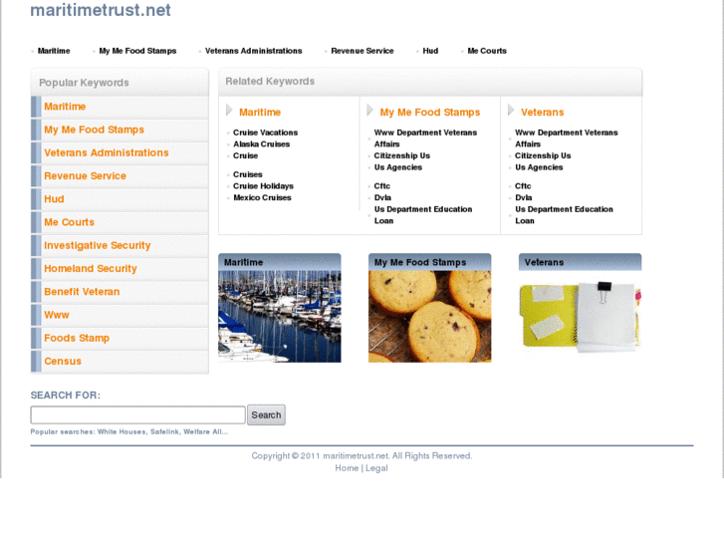724x543 pixels.
Task: Open Us Department Education Loan under Veterans
Action: [x=564, y=215]
